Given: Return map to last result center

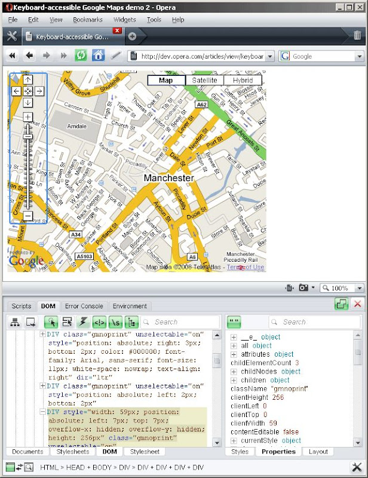Looking at the screenshot, I should [x=27, y=91].
